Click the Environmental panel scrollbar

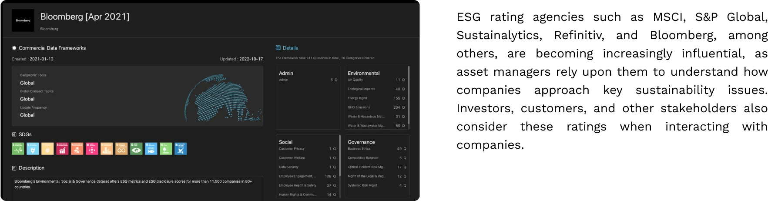pyautogui.click(x=409, y=96)
